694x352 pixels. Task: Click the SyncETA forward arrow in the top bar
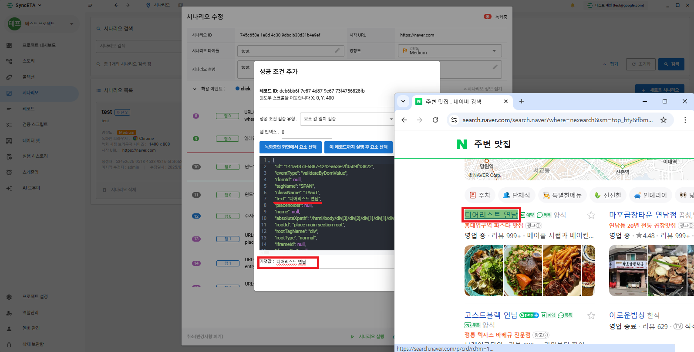pyautogui.click(x=128, y=5)
